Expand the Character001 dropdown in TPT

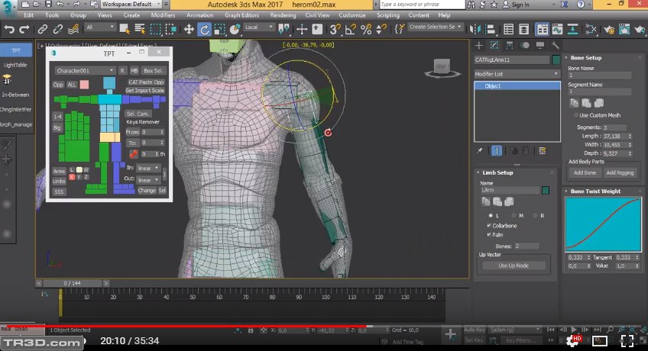(84, 70)
